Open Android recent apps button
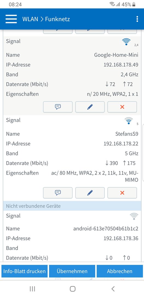This screenshot has width=144, height=297. (x=32, y=289)
